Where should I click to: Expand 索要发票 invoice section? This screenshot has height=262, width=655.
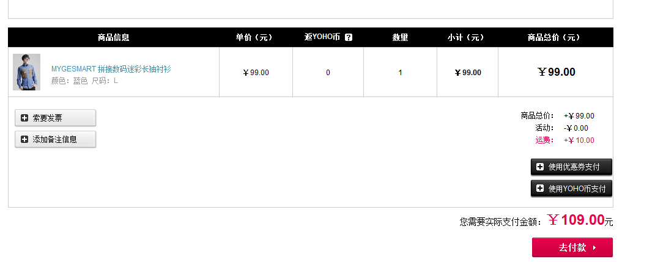(55, 118)
